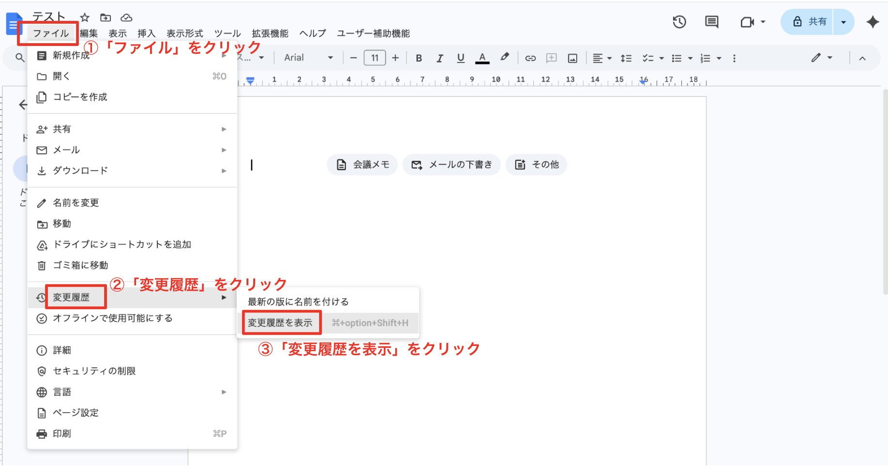Image resolution: width=888 pixels, height=467 pixels.
Task: Click the 共有 share button
Action: (x=807, y=22)
